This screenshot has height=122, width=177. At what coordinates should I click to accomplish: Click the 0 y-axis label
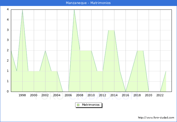[x=8, y=91]
